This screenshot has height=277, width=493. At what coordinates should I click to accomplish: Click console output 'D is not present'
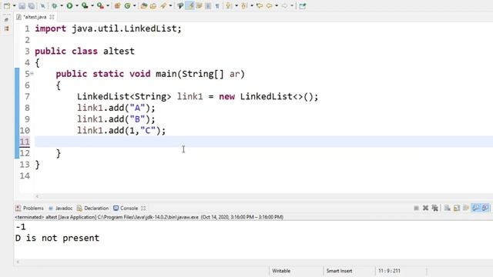[x=57, y=238]
